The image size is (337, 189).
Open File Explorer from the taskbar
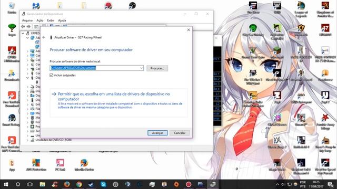(42, 184)
